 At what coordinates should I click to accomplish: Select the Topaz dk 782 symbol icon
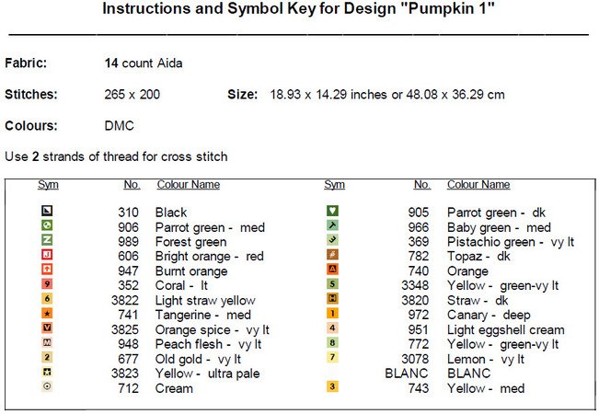point(332,256)
